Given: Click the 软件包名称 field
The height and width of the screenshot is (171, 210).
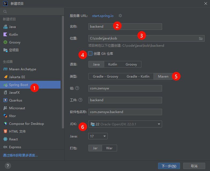Looking at the screenshot, I should tap(125, 112).
